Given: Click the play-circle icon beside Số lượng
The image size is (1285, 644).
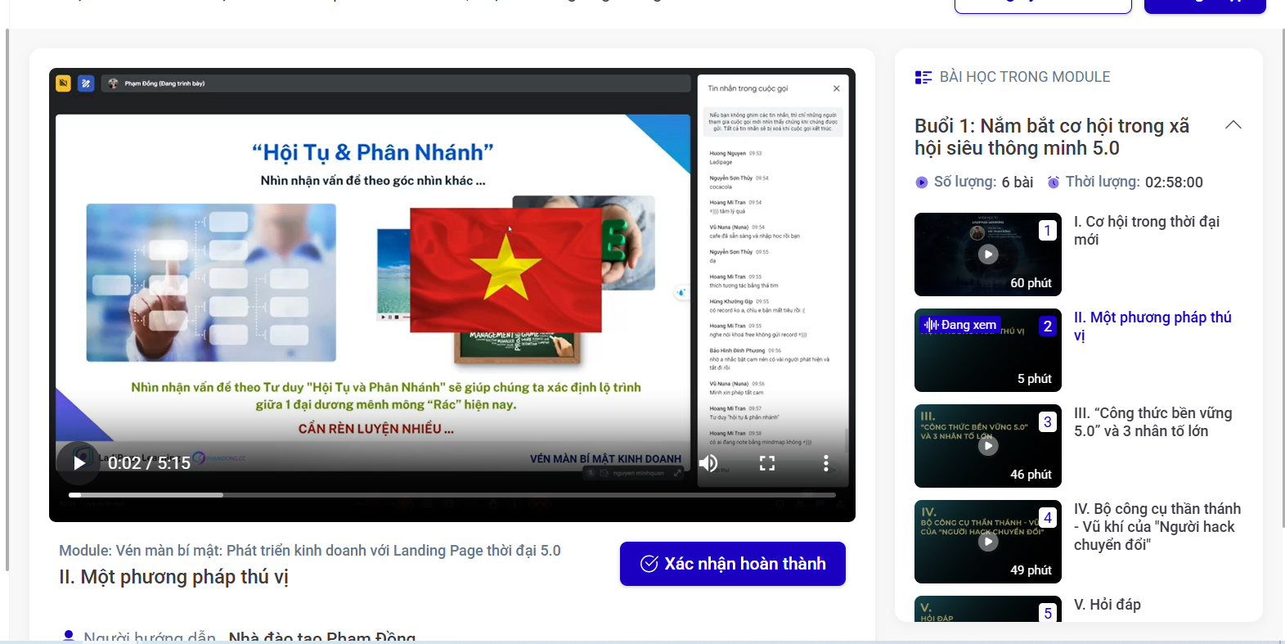Looking at the screenshot, I should click(x=922, y=182).
